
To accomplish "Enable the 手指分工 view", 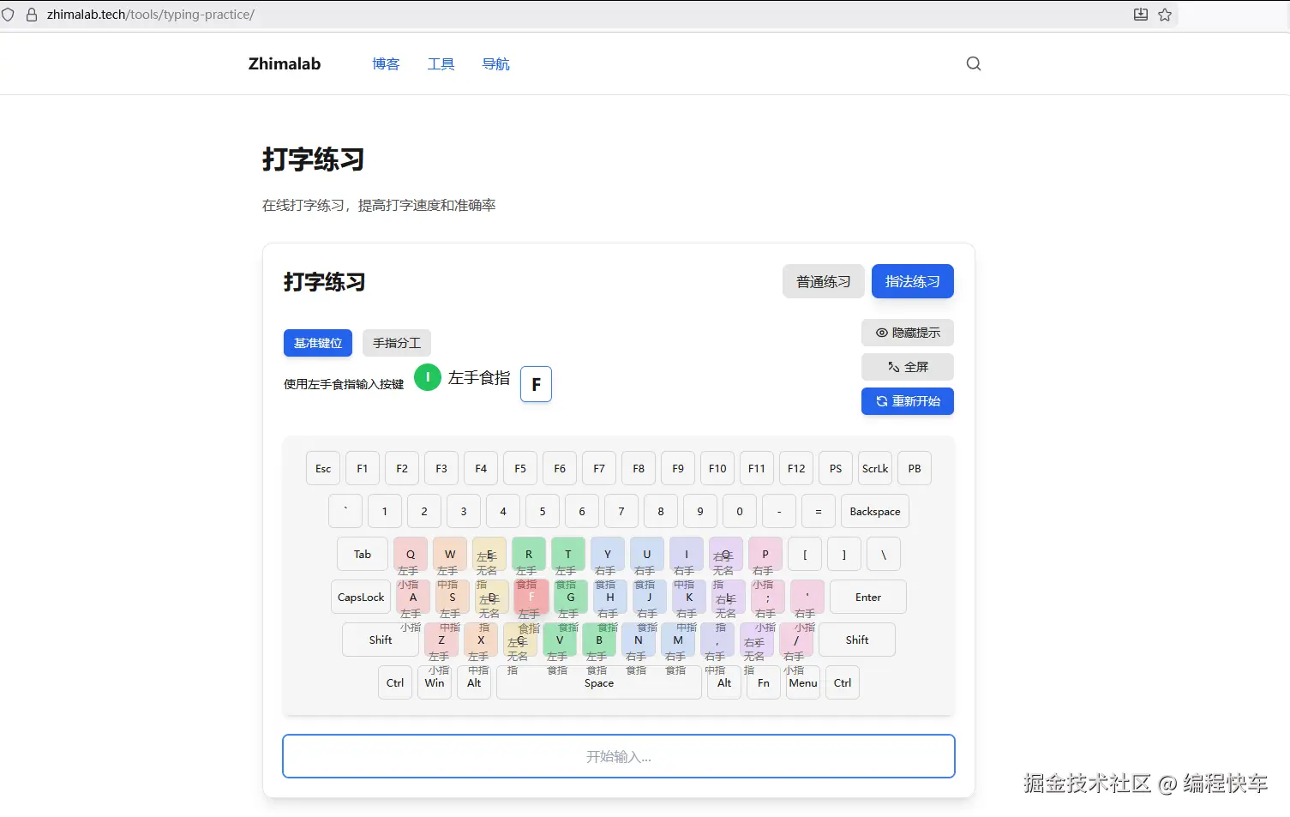I will click(396, 342).
